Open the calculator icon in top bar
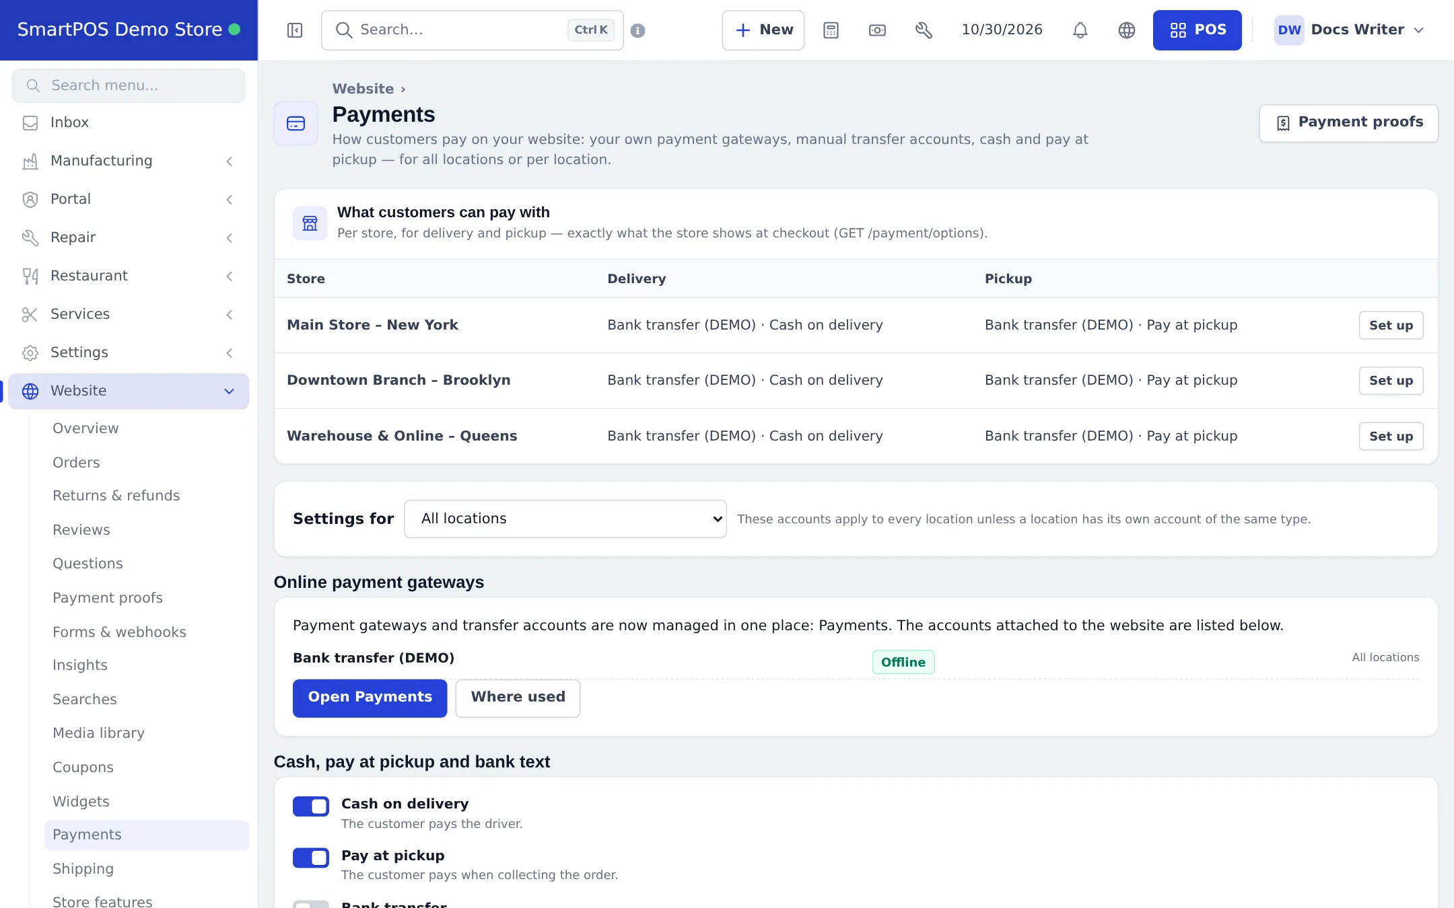1454x908 pixels. click(831, 30)
